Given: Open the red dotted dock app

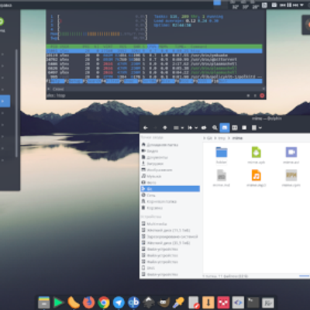Looking at the screenshot, I should coord(223,302).
